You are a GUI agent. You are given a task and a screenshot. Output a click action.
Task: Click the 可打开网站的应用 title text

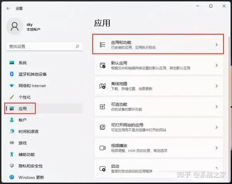(127, 125)
